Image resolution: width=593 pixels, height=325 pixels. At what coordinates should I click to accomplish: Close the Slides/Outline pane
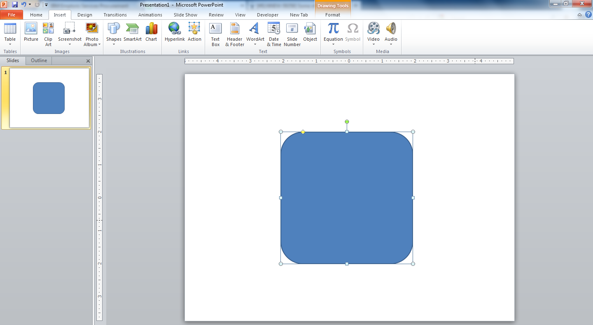pyautogui.click(x=88, y=61)
